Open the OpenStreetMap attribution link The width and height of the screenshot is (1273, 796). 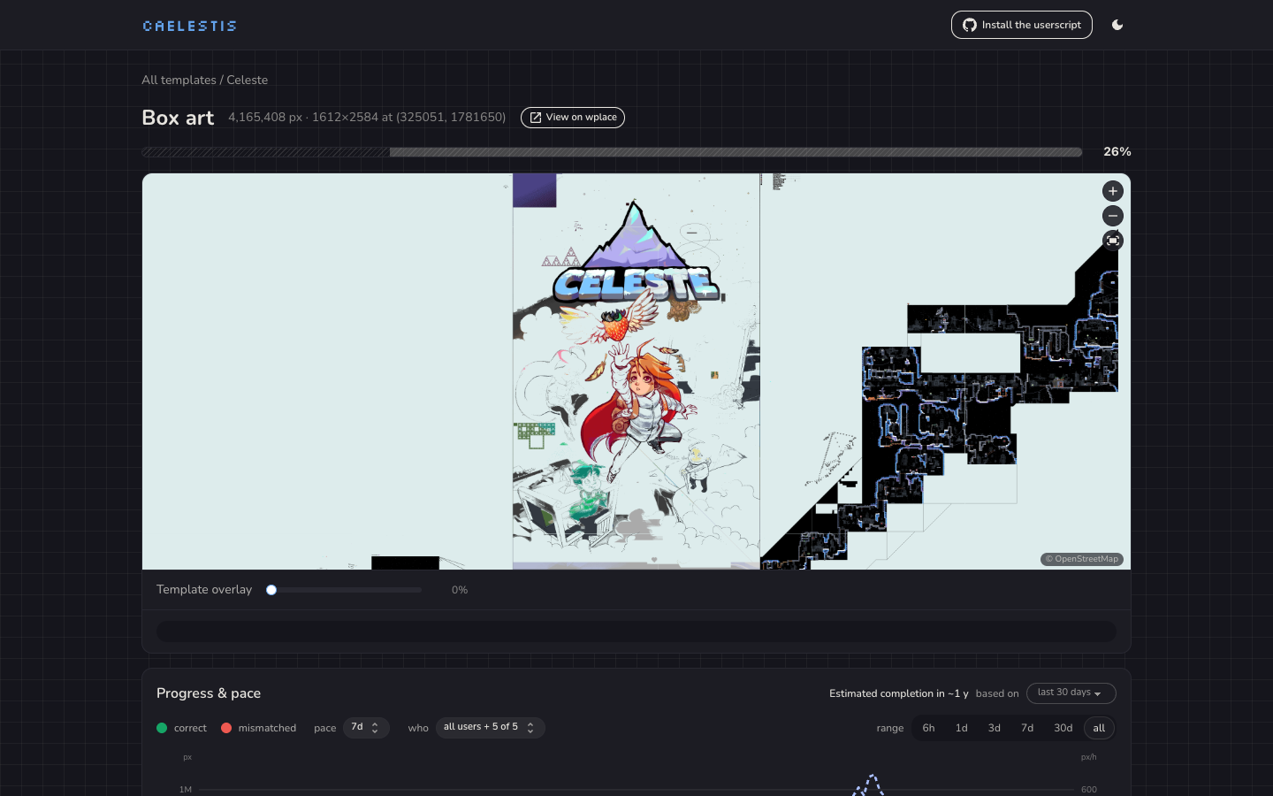tap(1082, 559)
